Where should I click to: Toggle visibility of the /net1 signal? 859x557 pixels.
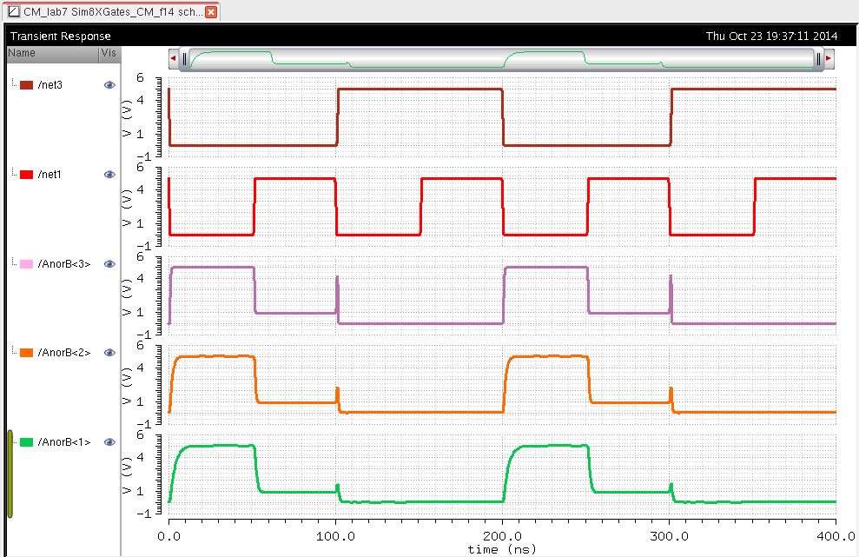point(109,175)
